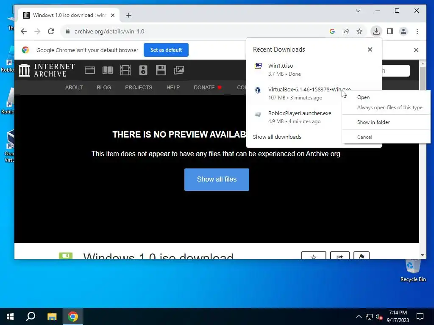Select RobloxPlayerLauncher.exe download entry
434x325 pixels.
[x=294, y=117]
